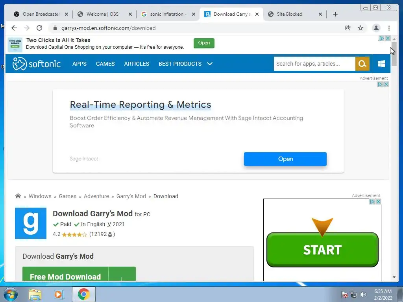403x302 pixels.
Task: Open a new tab with the plus button
Action: [335, 14]
